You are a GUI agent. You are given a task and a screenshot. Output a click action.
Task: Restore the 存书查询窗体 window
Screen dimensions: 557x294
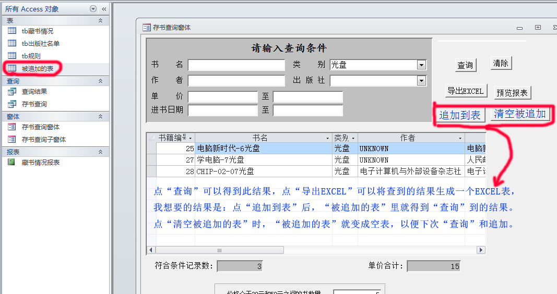coord(538,27)
